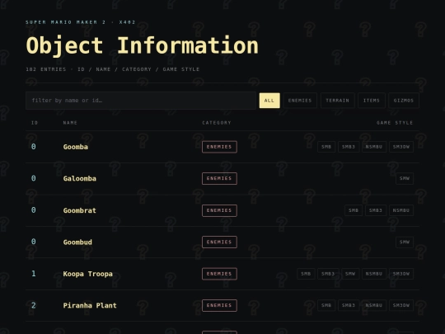This screenshot has width=445, height=334.
Task: Click the SMB tag in the Piranha Plant row
Action: (x=326, y=306)
